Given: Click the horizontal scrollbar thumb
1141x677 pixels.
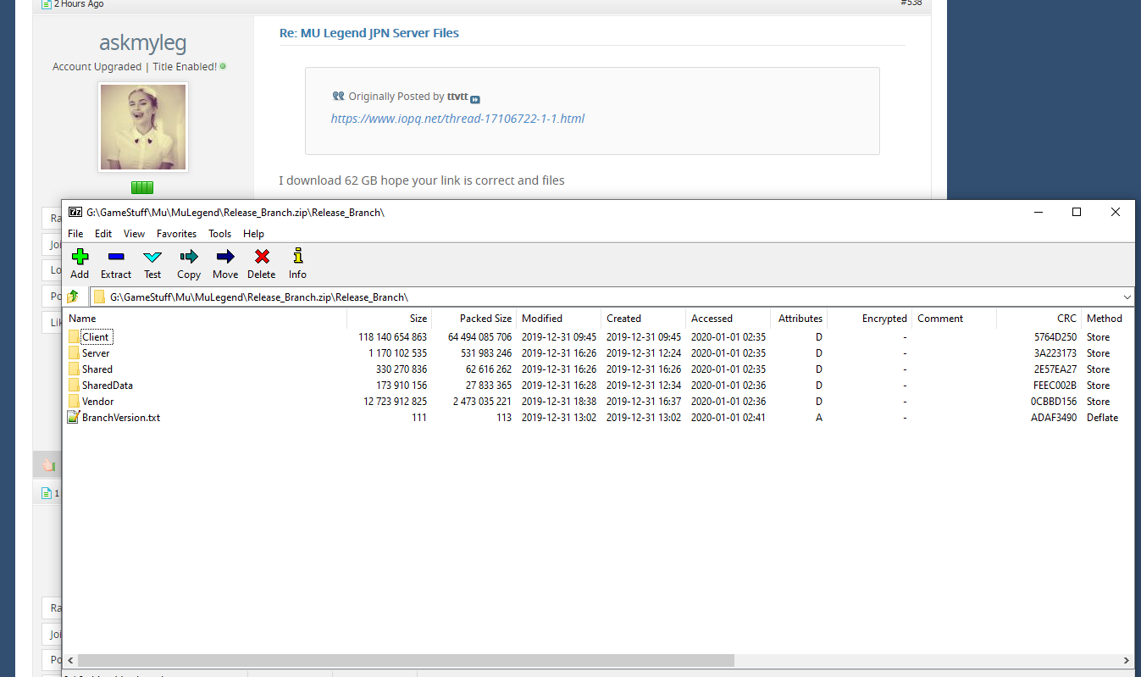Looking at the screenshot, I should pos(406,660).
